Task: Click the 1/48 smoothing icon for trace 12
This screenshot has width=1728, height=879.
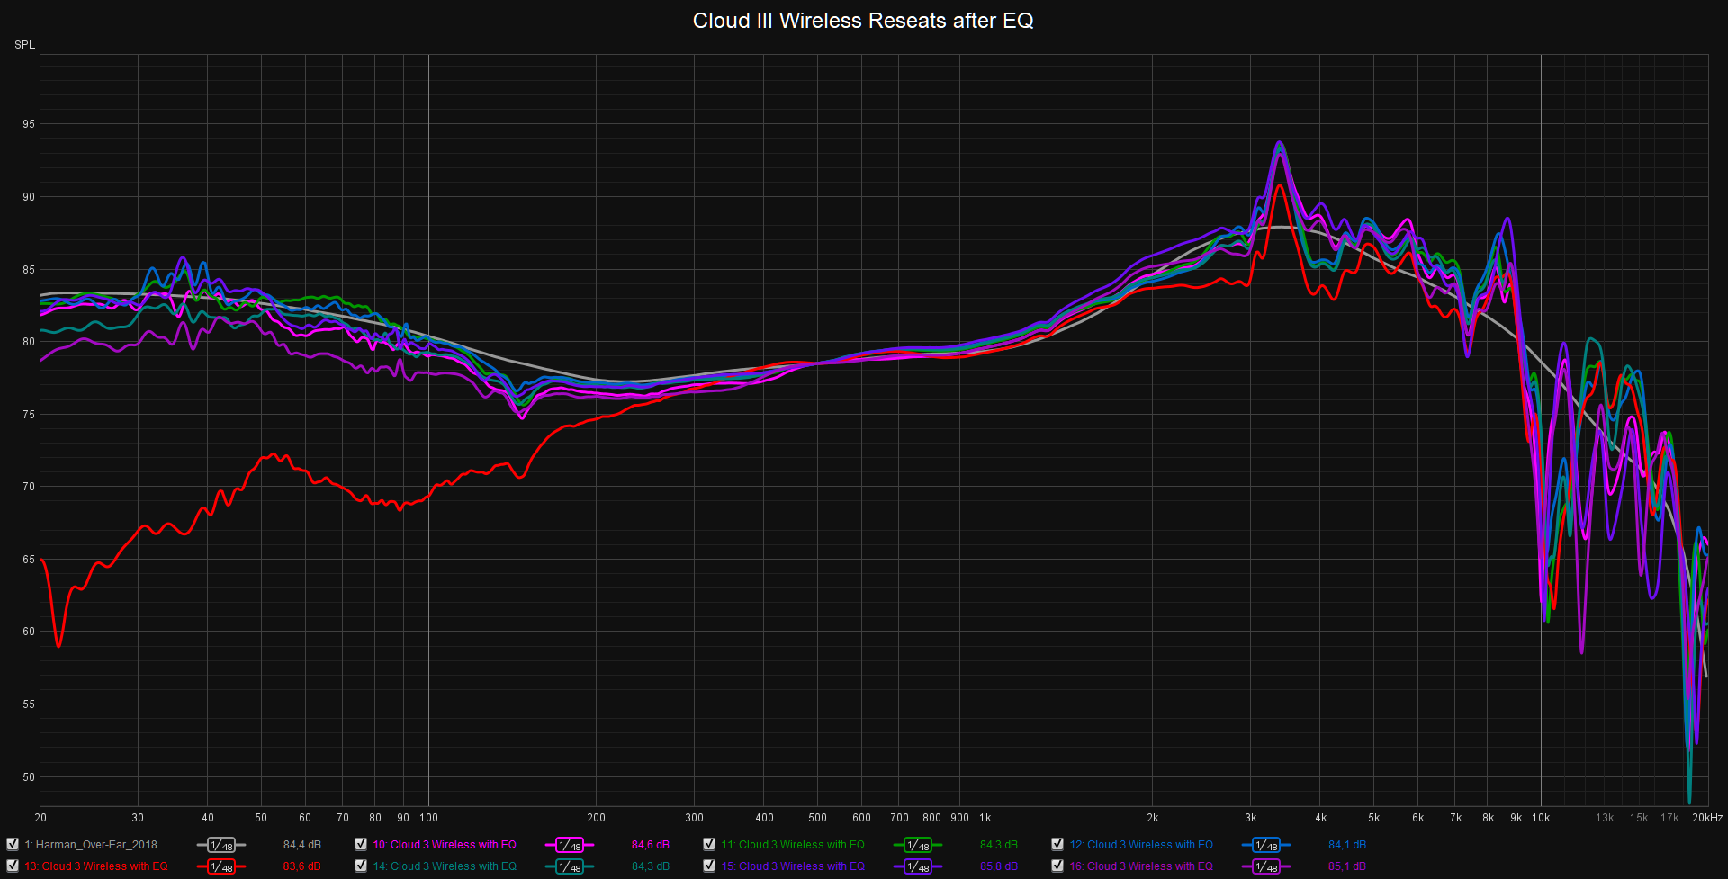Action: click(x=1266, y=845)
